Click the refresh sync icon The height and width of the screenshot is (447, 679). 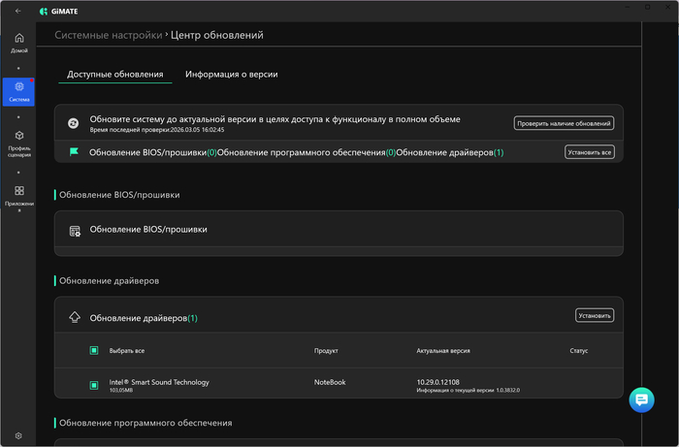point(73,123)
